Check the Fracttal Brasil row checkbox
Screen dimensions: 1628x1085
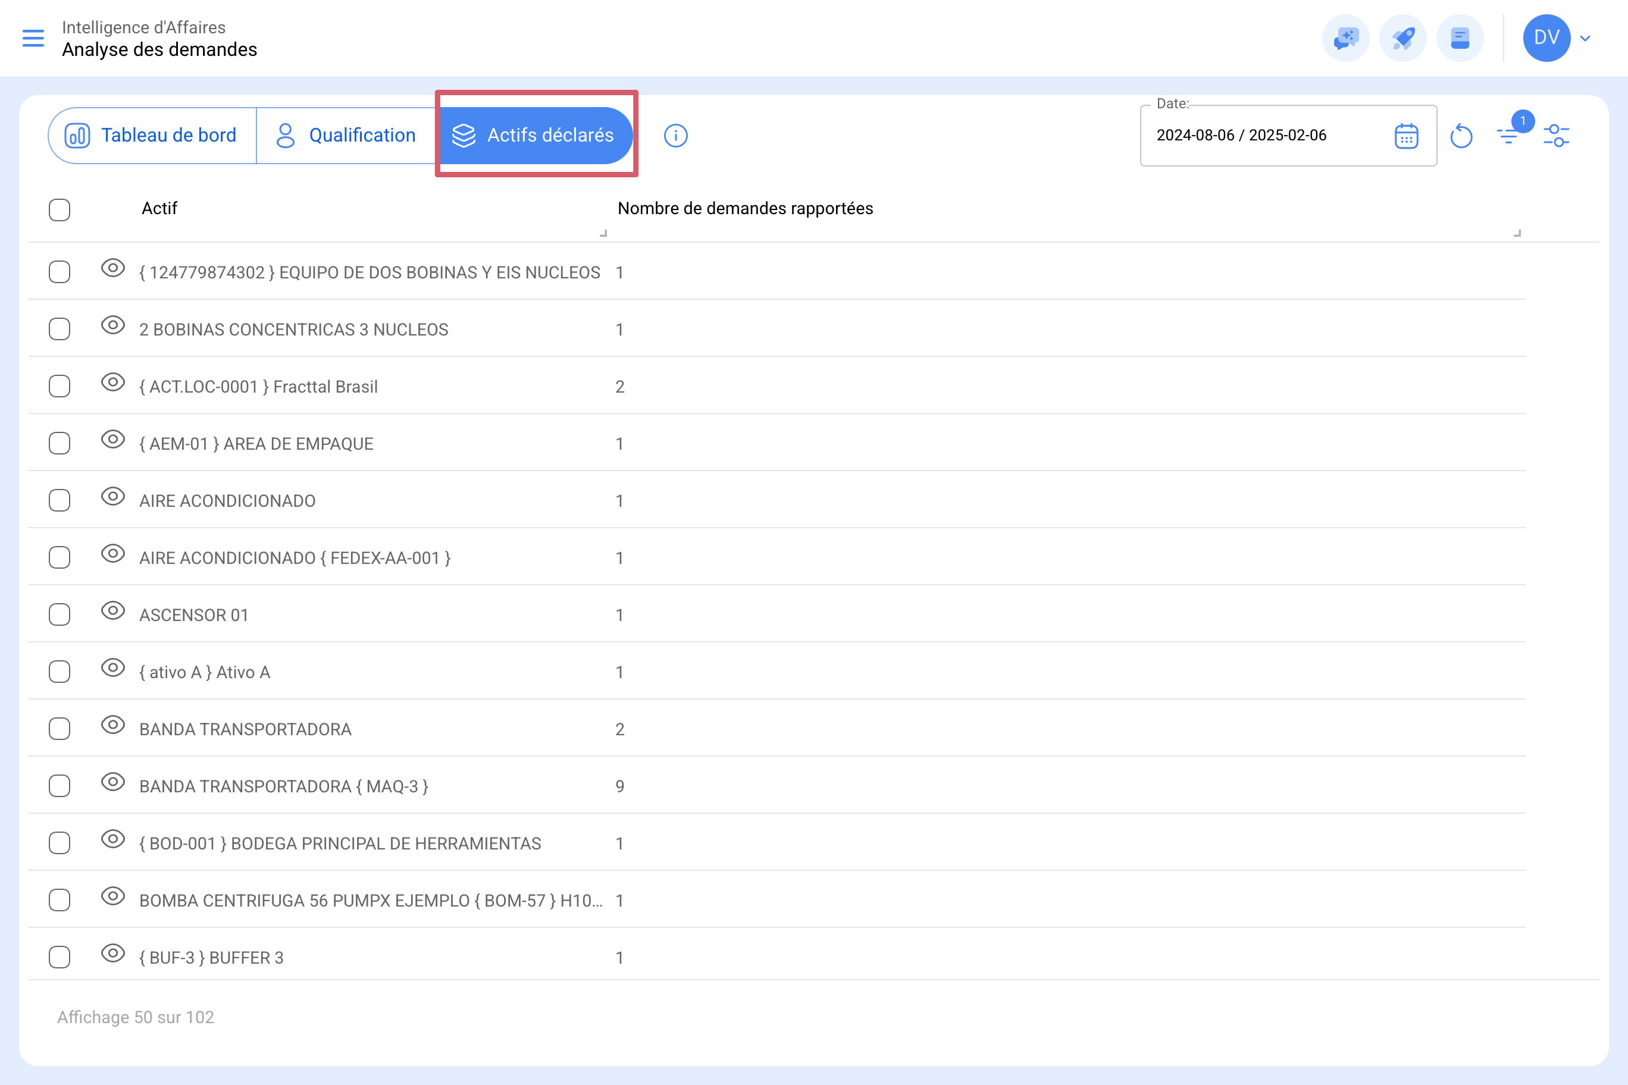tap(60, 386)
